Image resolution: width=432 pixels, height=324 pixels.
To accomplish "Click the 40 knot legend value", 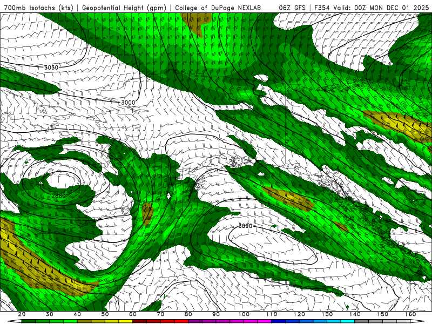I will 77,314.
